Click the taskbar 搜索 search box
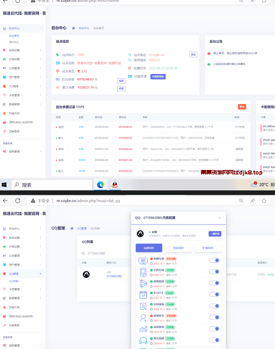275x349 pixels. point(52,185)
